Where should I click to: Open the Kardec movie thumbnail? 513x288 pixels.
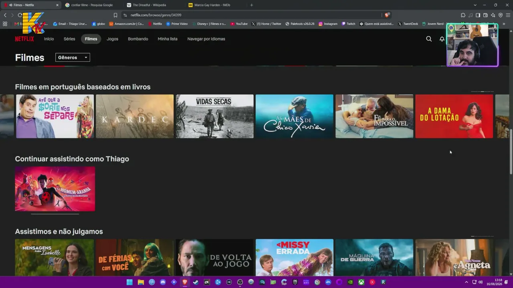[135, 116]
